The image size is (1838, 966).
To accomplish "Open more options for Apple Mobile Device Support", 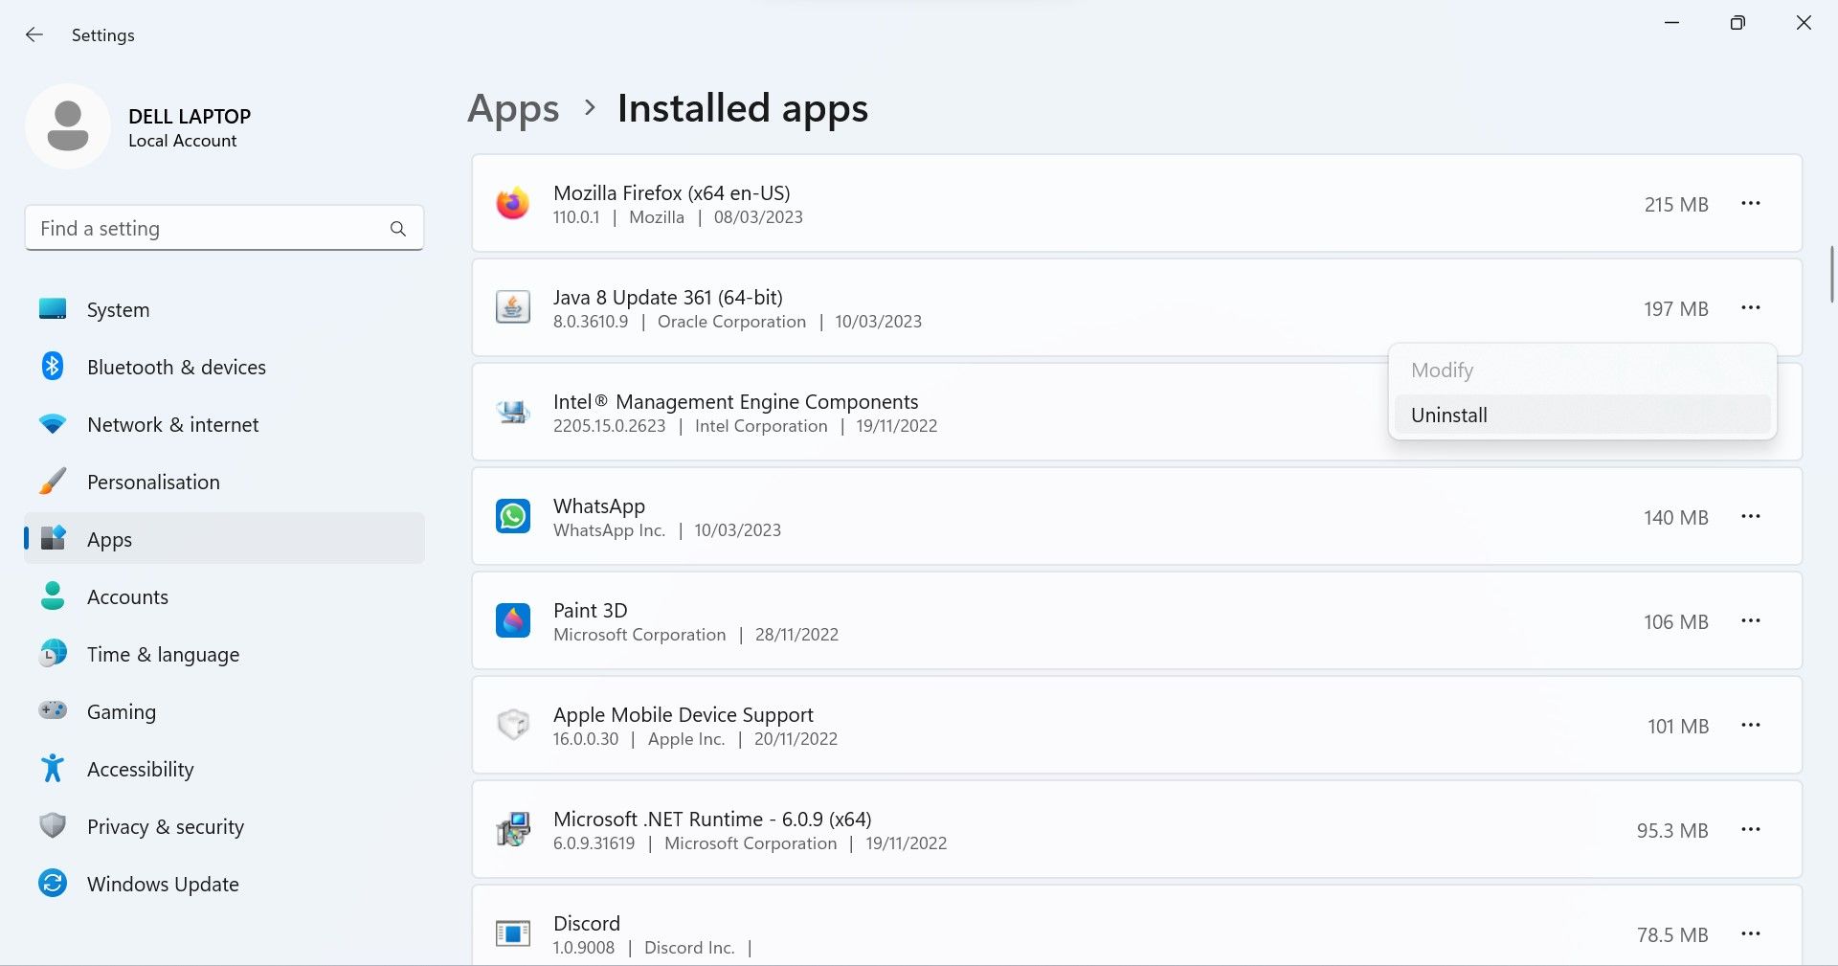I will click(x=1751, y=725).
